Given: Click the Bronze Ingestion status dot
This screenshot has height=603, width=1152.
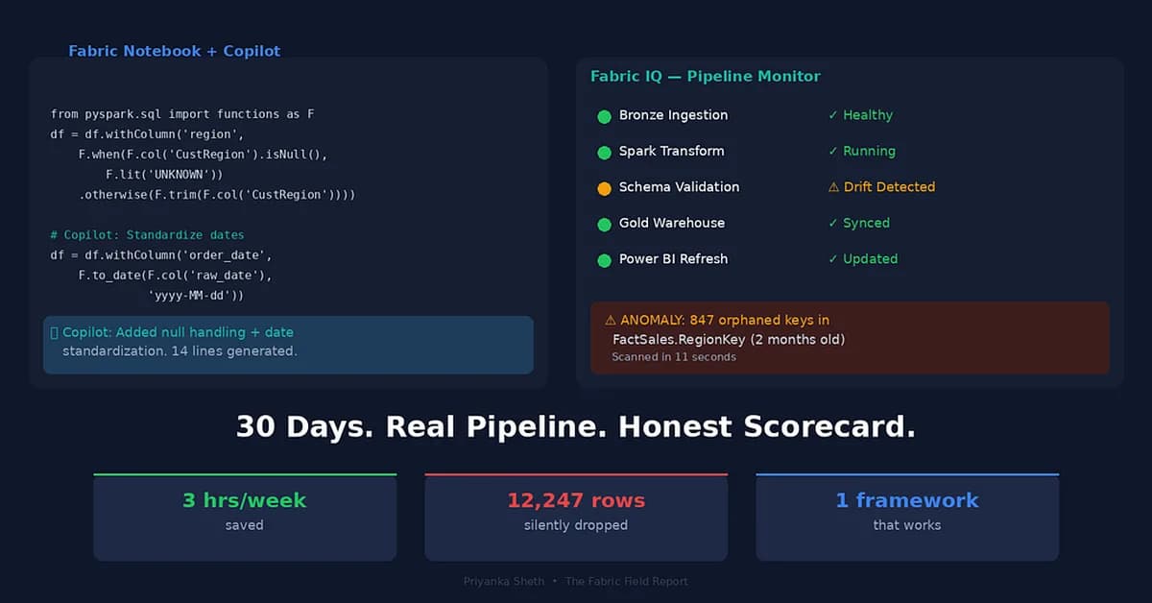Looking at the screenshot, I should point(604,116).
